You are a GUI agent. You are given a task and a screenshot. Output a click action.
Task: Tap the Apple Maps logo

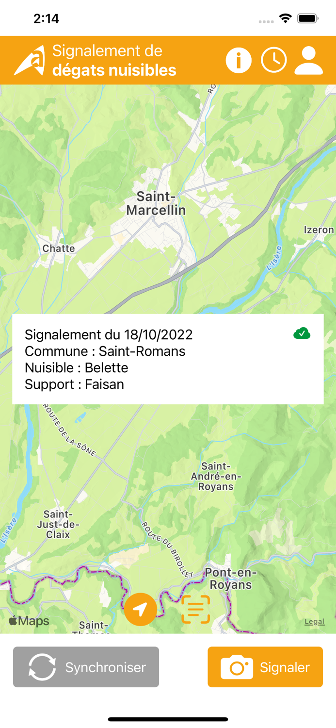click(27, 621)
